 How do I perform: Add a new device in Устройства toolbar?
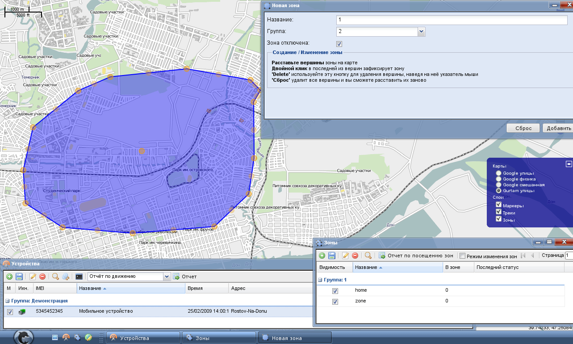[x=9, y=277]
